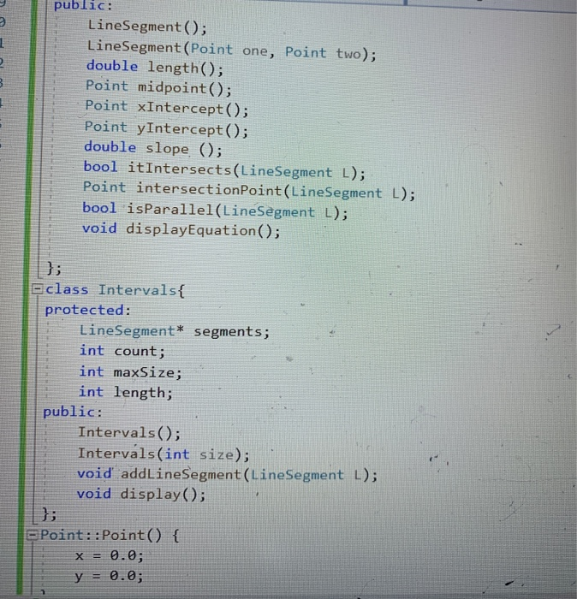
Task: Click the 'Point::Point() {' definition text
Action: [110, 535]
